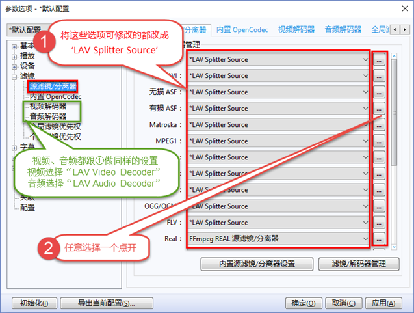Select 源滤镜/分离器 in the tree

[53, 86]
